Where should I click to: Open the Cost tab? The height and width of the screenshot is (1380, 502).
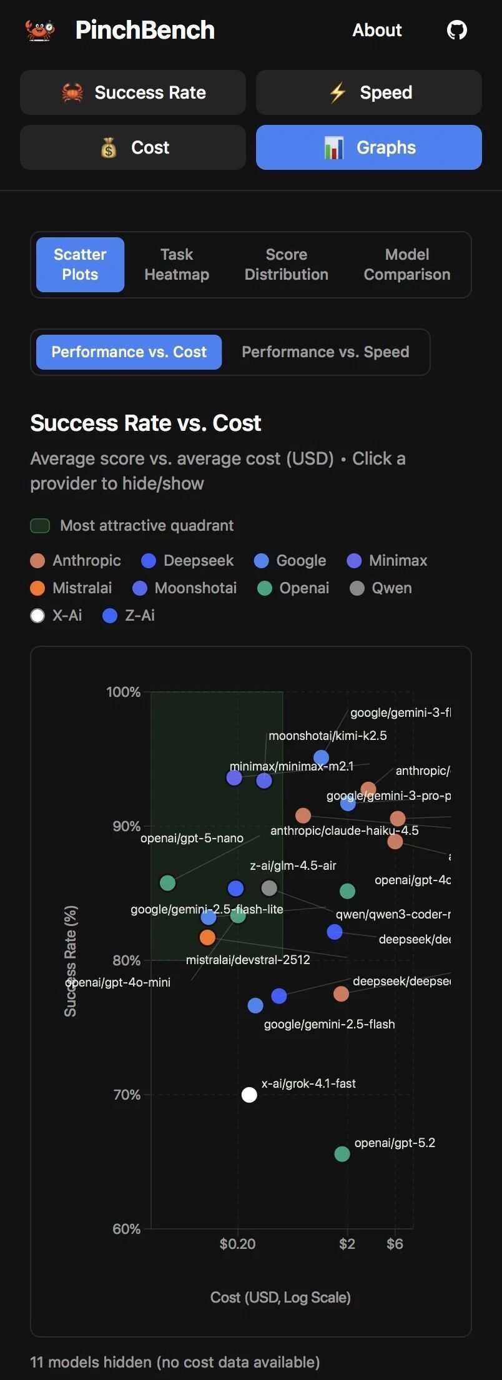click(133, 147)
